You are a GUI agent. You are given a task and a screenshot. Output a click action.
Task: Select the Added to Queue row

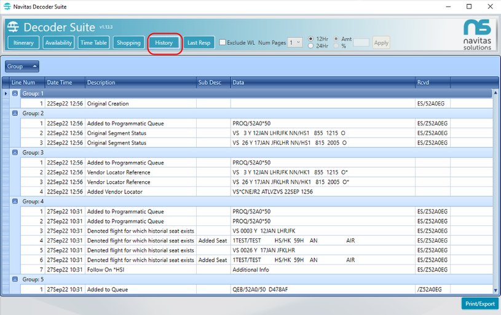256,289
